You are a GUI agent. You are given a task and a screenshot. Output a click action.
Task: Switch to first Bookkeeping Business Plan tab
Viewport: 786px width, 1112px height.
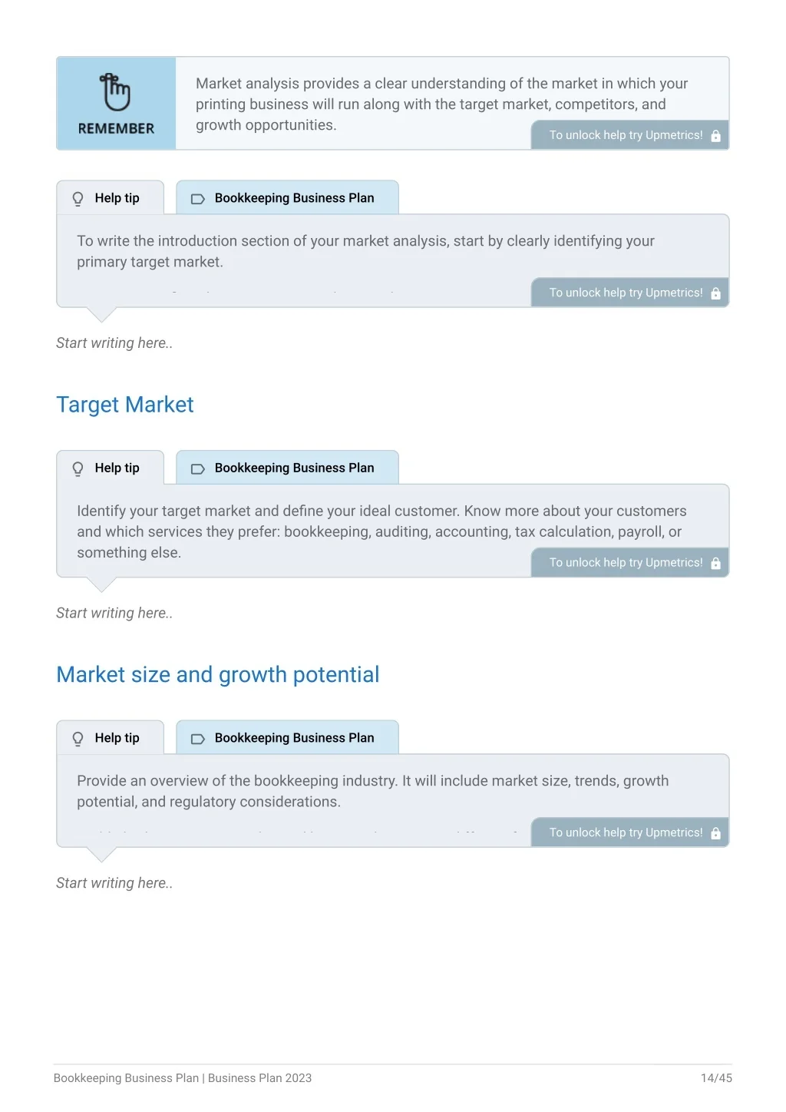pyautogui.click(x=287, y=198)
